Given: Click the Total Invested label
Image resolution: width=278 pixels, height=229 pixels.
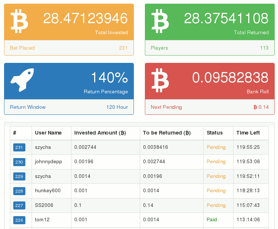Looking at the screenshot, I should tap(111, 32).
